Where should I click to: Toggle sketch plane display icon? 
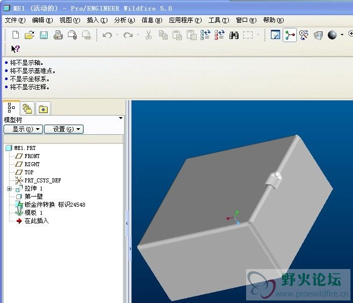click(276, 35)
